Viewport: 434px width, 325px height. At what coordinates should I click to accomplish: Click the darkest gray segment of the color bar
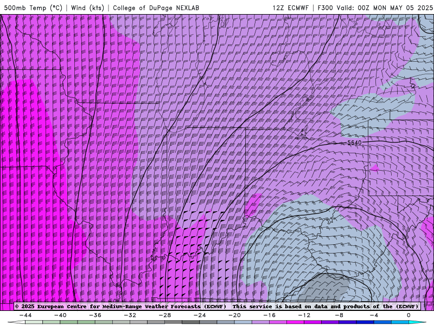pyautogui.click(x=191, y=322)
